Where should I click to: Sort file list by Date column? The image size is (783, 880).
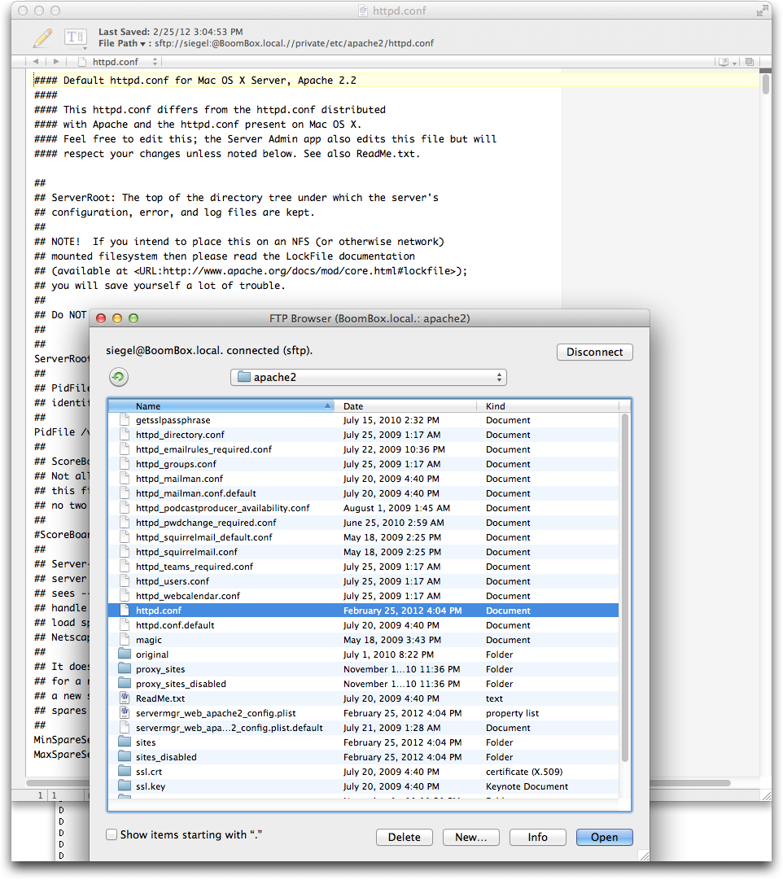tap(406, 405)
